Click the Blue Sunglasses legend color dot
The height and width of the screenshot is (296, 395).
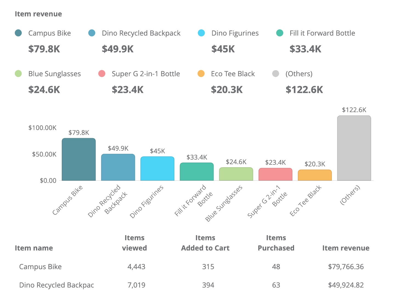(18, 74)
